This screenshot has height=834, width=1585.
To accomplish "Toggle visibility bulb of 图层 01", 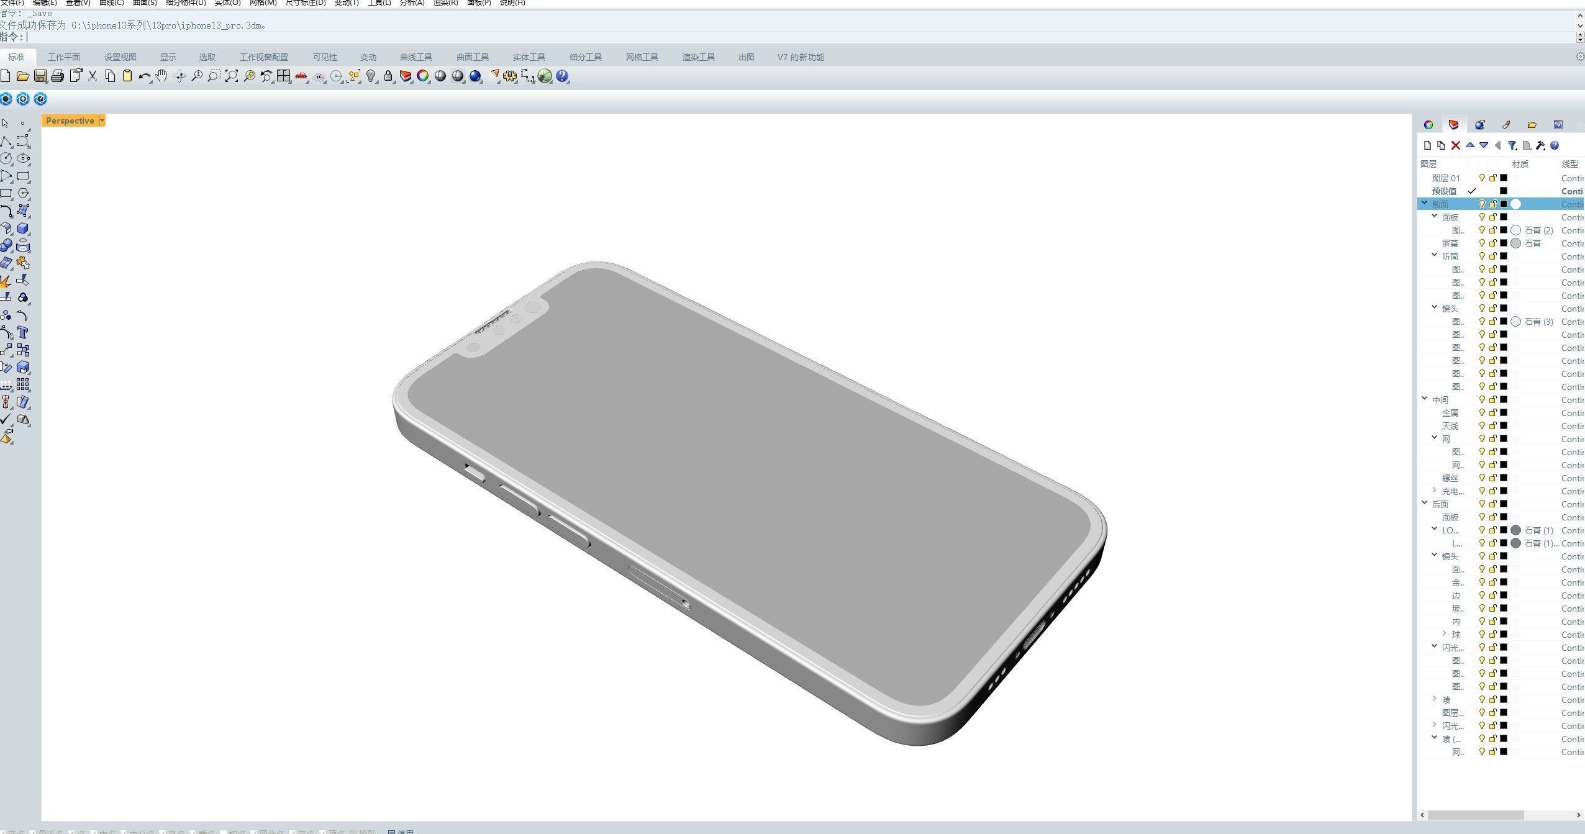I will coord(1482,178).
